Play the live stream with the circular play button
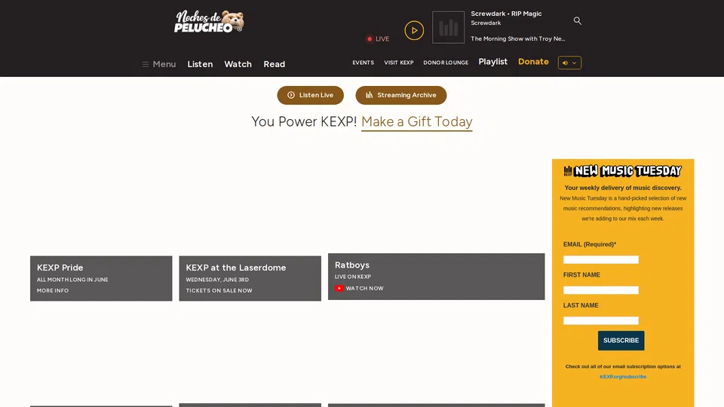Image resolution: width=724 pixels, height=407 pixels. click(414, 30)
